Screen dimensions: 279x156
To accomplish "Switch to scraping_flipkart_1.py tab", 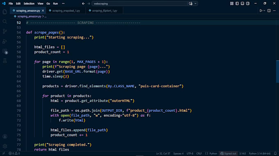I will point(104,11).
